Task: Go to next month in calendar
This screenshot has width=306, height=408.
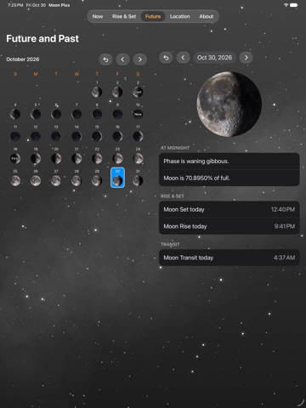Action: (x=140, y=59)
